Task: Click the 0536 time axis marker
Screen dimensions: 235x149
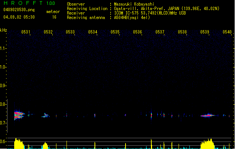Action: click(x=137, y=32)
